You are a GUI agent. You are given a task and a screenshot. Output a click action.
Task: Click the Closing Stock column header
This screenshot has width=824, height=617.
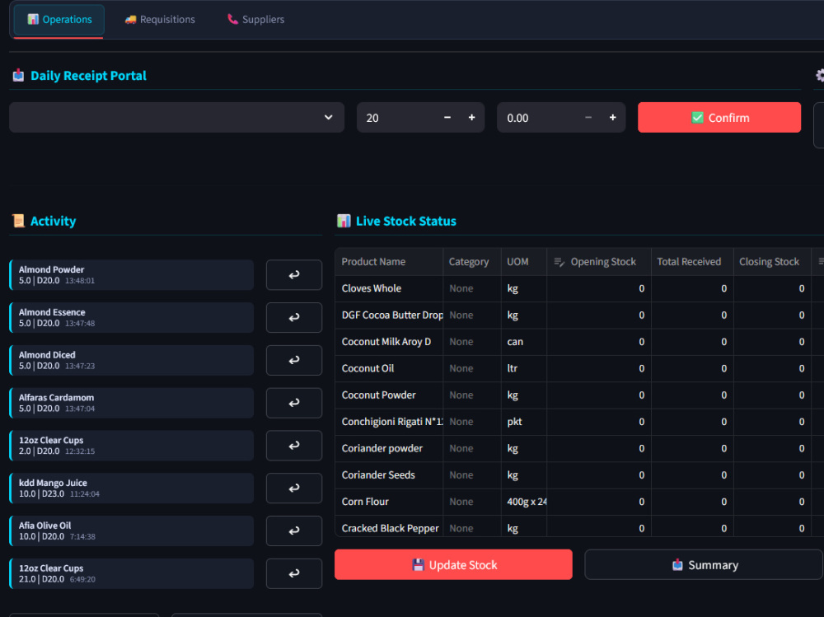tap(772, 261)
